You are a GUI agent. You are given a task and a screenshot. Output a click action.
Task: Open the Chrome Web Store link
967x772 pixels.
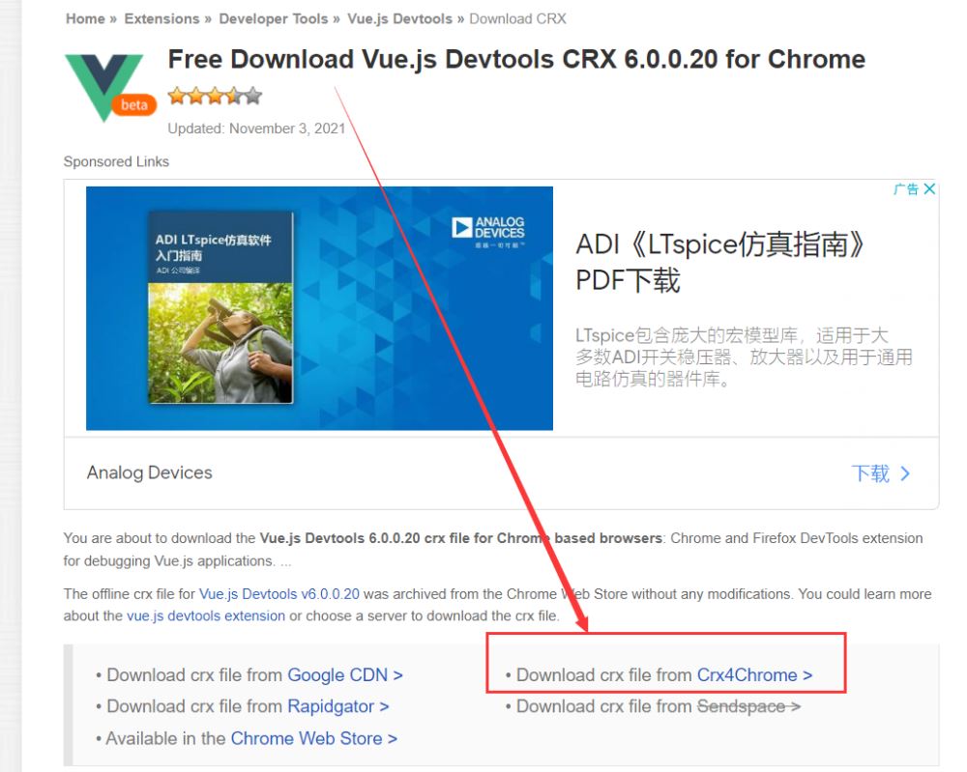[x=313, y=738]
